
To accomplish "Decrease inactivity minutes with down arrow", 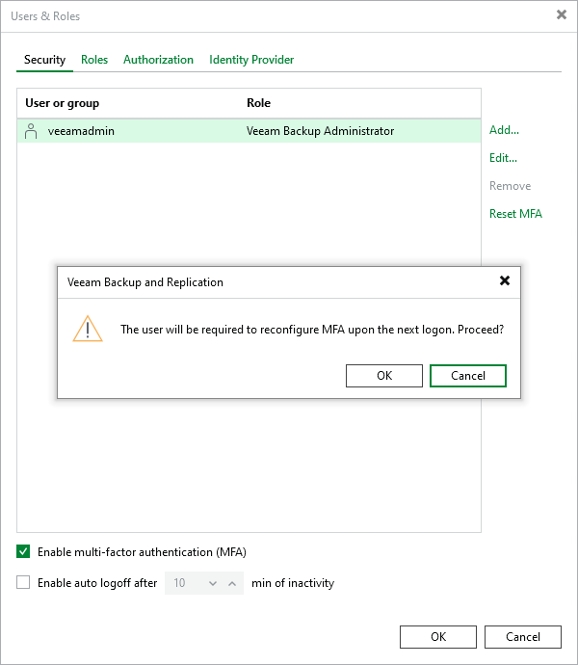I will pyautogui.click(x=213, y=583).
